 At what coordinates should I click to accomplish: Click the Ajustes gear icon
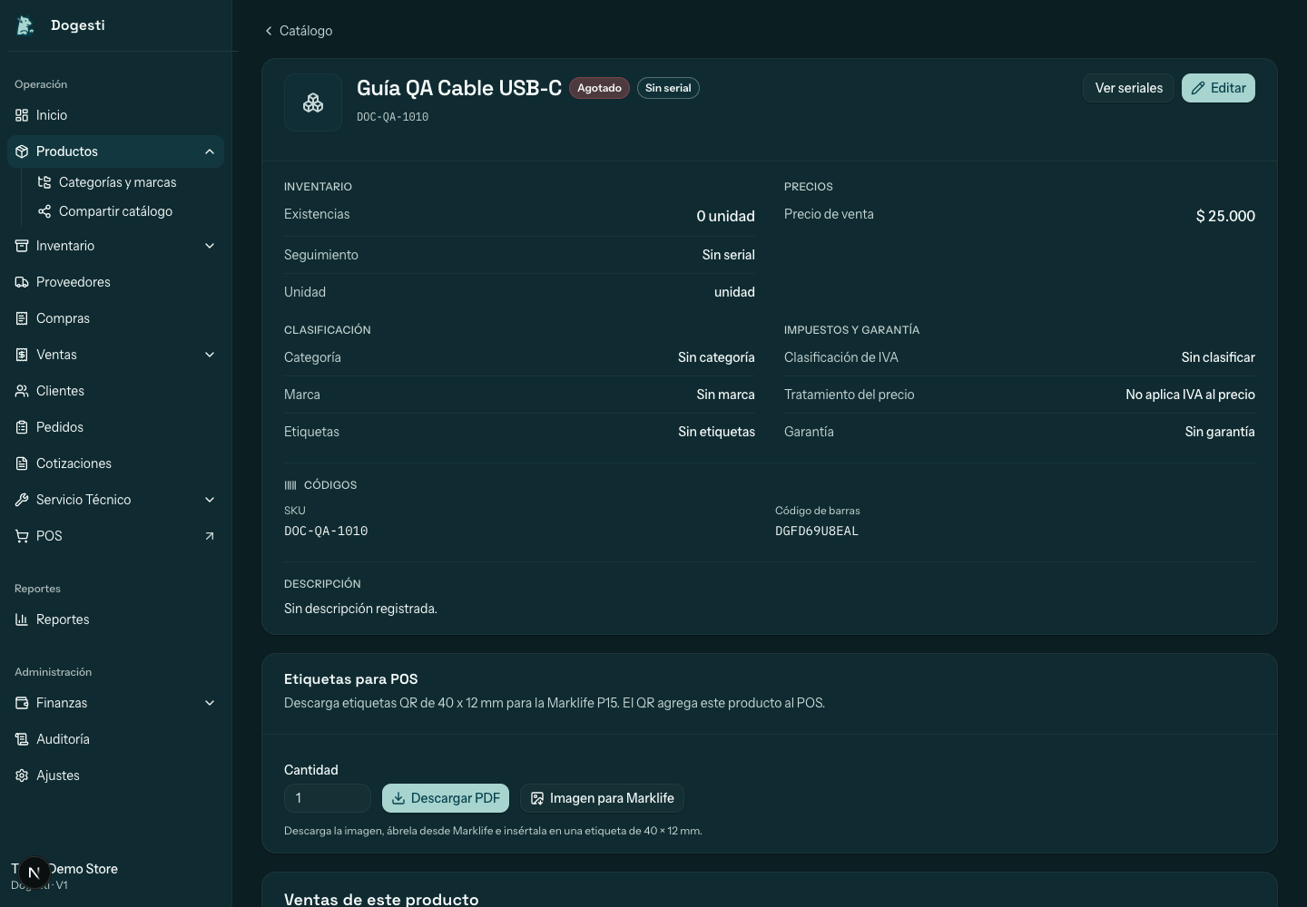(x=22, y=775)
